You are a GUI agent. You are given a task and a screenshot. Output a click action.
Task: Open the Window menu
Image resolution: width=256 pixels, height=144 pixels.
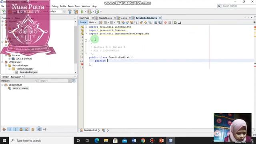pos(86,6)
